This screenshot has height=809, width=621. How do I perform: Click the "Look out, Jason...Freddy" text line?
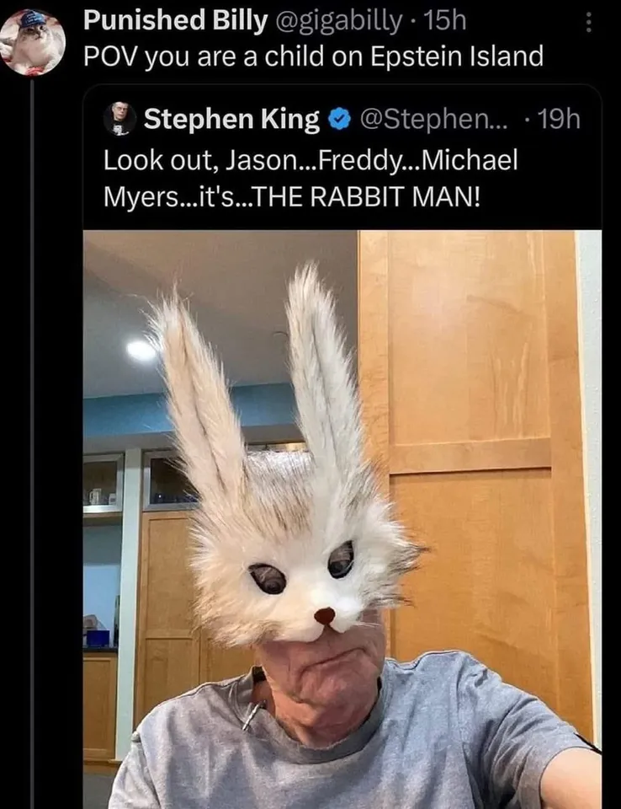point(310,159)
